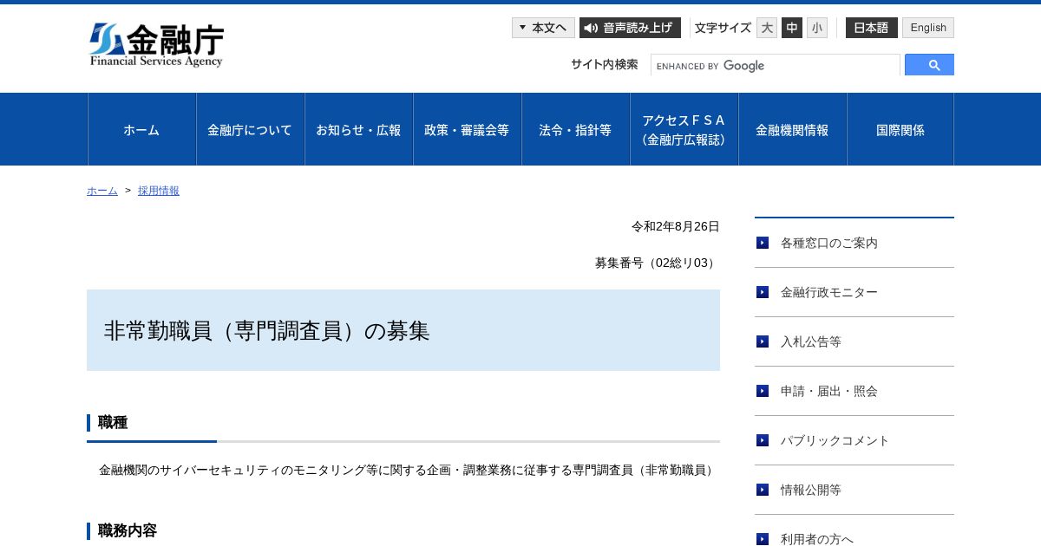Click arrow icon beside 各種窓口のご案内
This screenshot has width=1041, height=546.
click(763, 243)
